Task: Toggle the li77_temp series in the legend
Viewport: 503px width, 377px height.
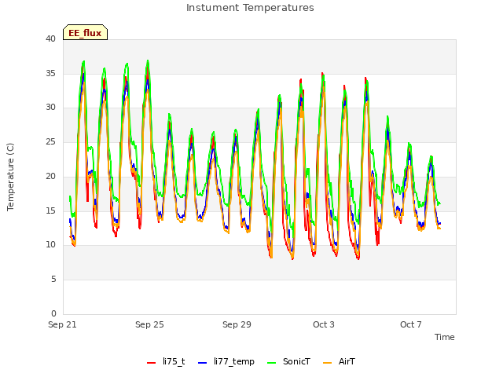Action: coord(226,361)
